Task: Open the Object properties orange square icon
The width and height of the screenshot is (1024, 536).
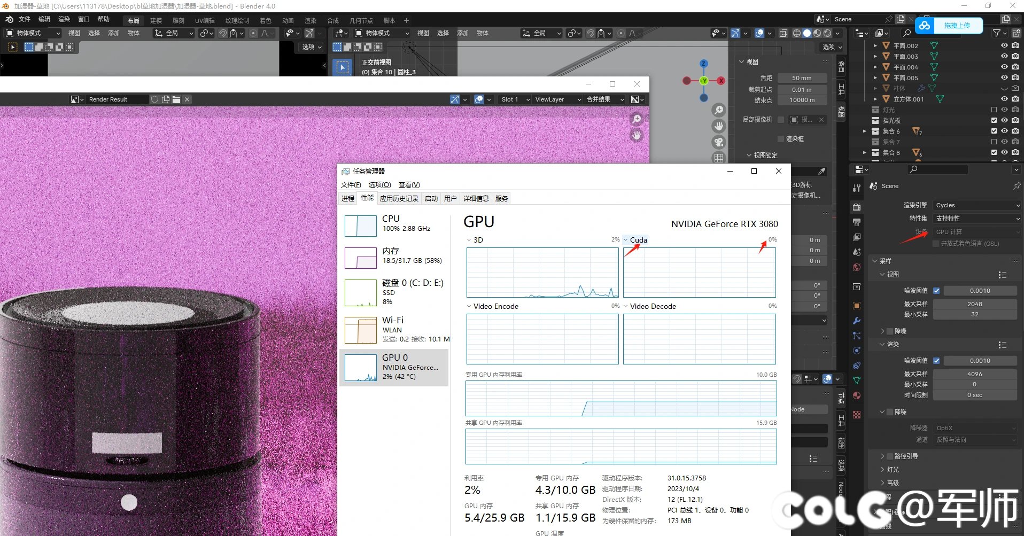Action: [857, 306]
